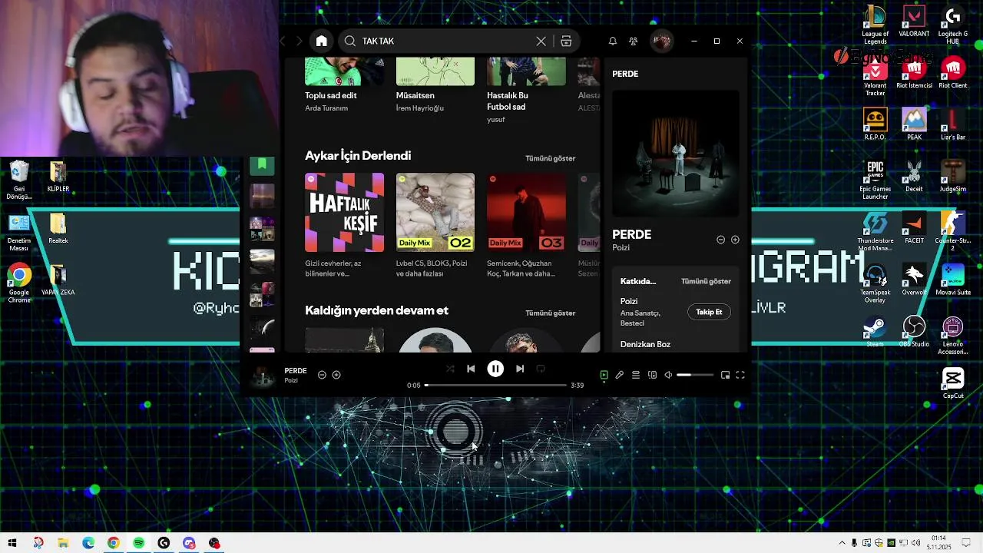The height and width of the screenshot is (553, 983).
Task: Open the VALORANT desktop icon
Action: pyautogui.click(x=914, y=22)
